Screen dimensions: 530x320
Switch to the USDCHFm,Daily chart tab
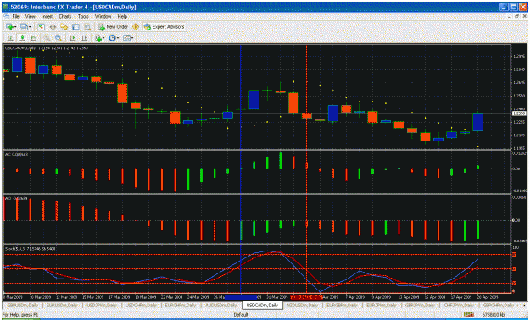click(x=141, y=305)
